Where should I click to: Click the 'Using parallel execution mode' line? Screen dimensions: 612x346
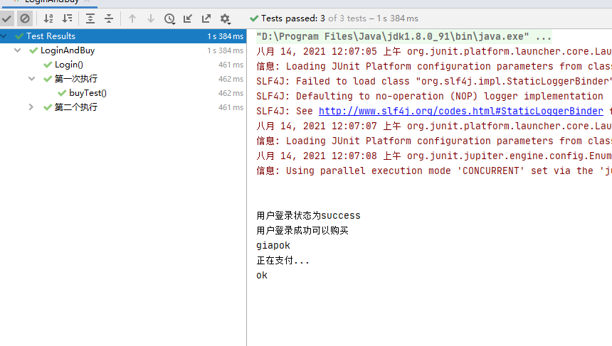click(434, 171)
